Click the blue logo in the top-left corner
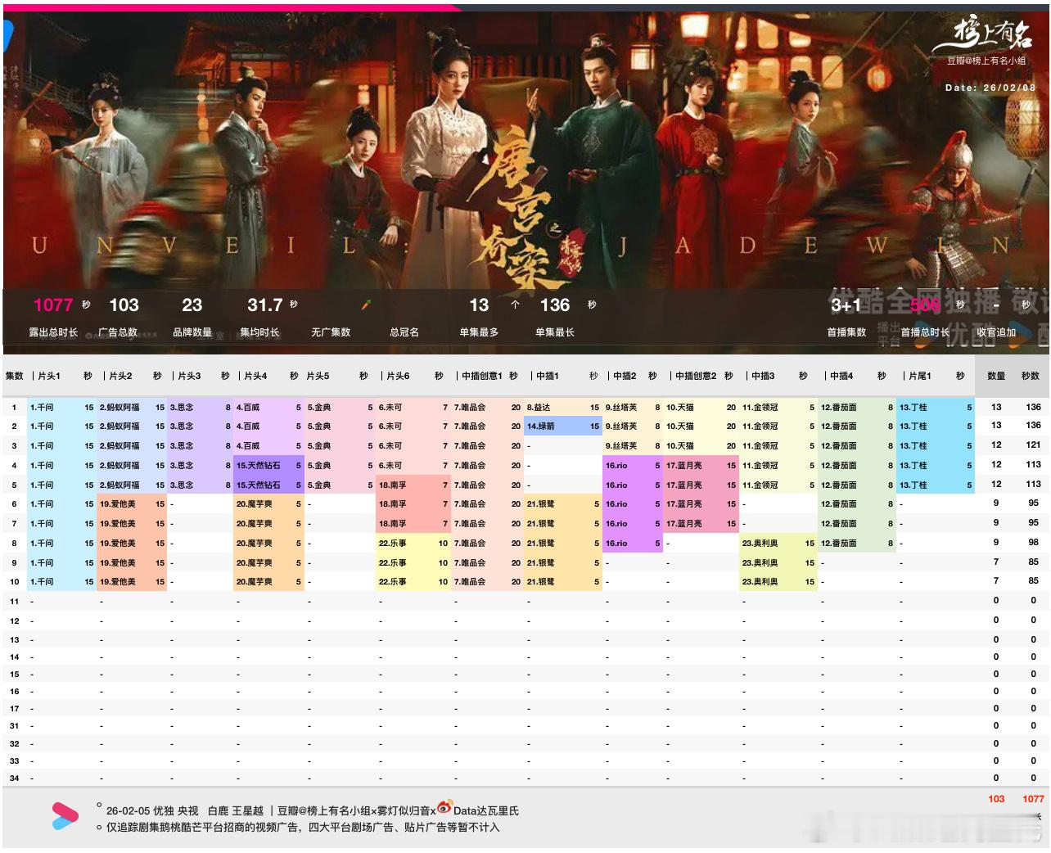 (8, 33)
